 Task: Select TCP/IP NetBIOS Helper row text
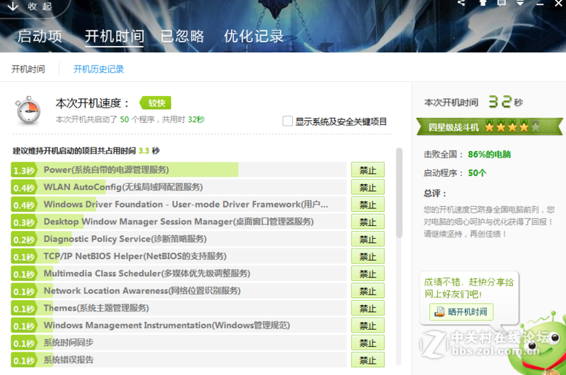click(135, 256)
